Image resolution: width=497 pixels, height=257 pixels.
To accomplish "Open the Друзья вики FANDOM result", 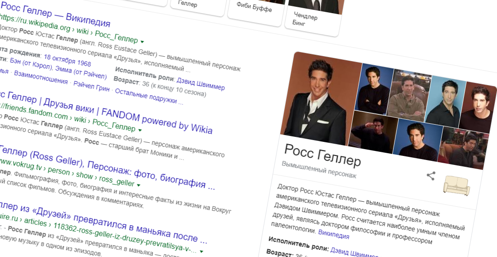I will (x=106, y=112).
